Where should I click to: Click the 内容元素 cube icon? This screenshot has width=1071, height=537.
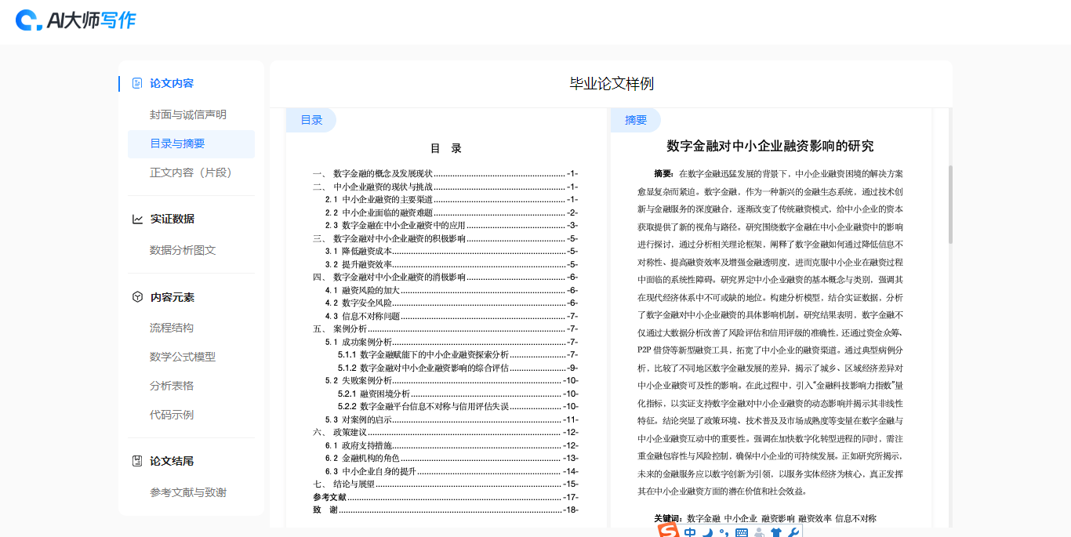pyautogui.click(x=137, y=297)
